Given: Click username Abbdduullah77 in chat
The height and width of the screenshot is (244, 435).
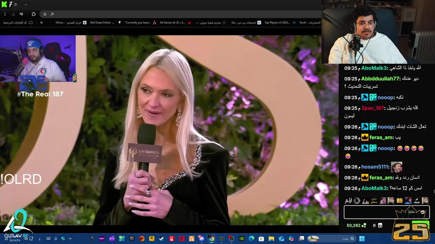Looking at the screenshot, I should coord(380,79).
